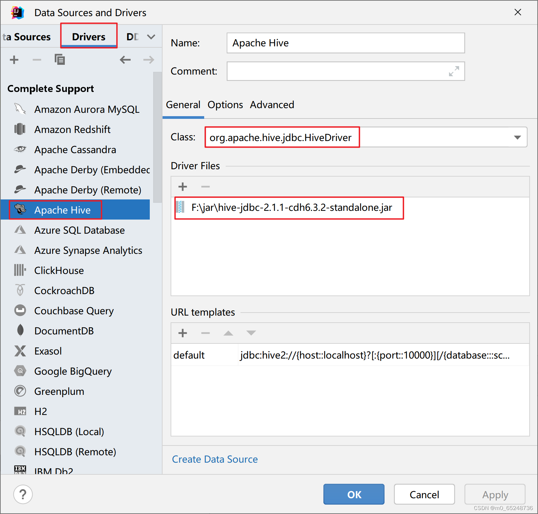Confirm with the OK button

tap(354, 494)
